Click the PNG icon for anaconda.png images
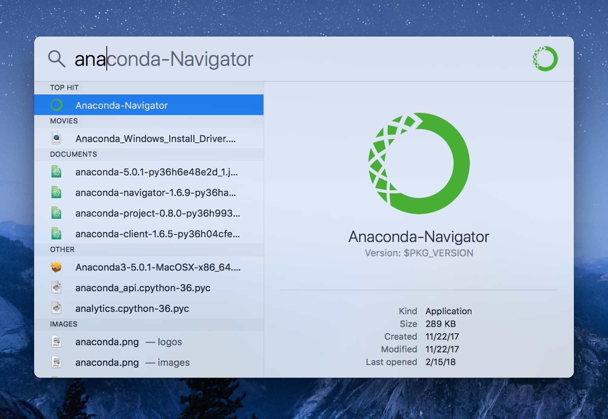The image size is (608, 419). coord(56,362)
